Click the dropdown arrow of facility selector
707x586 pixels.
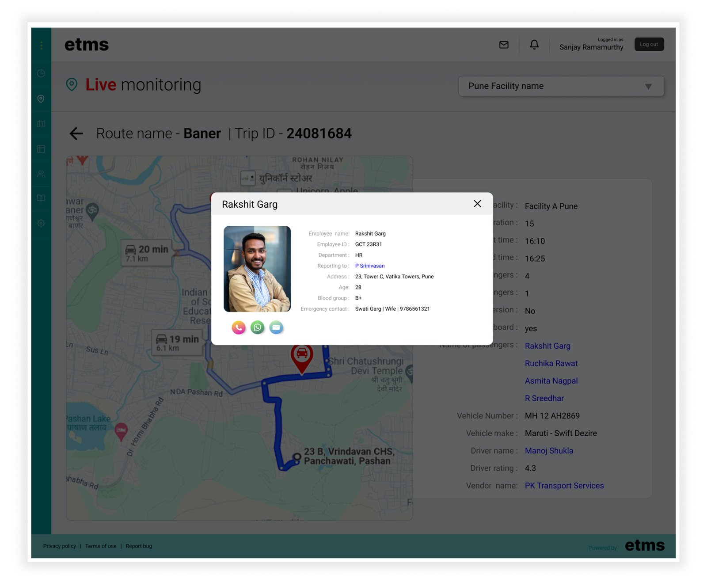point(648,87)
